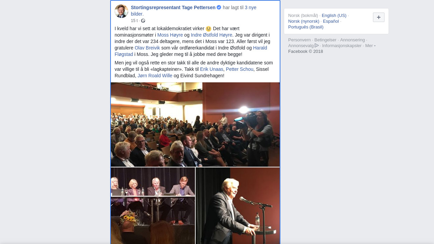
Task: Click the public globe privacy icon
Action: (x=143, y=21)
